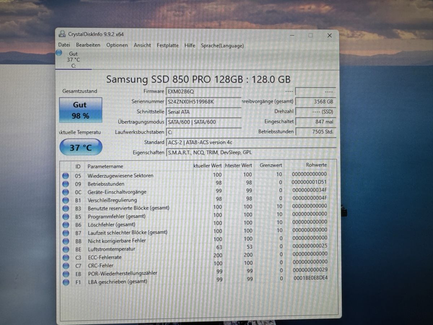
Task: Open the Ansicht menu
Action: coord(143,45)
